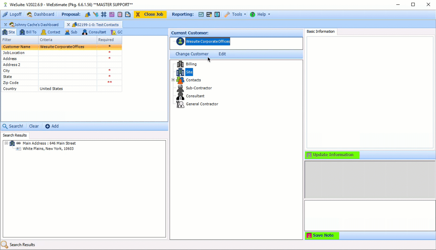This screenshot has width=436, height=250.
Task: Click Search Results magnifier in status bar
Action: click(5, 245)
